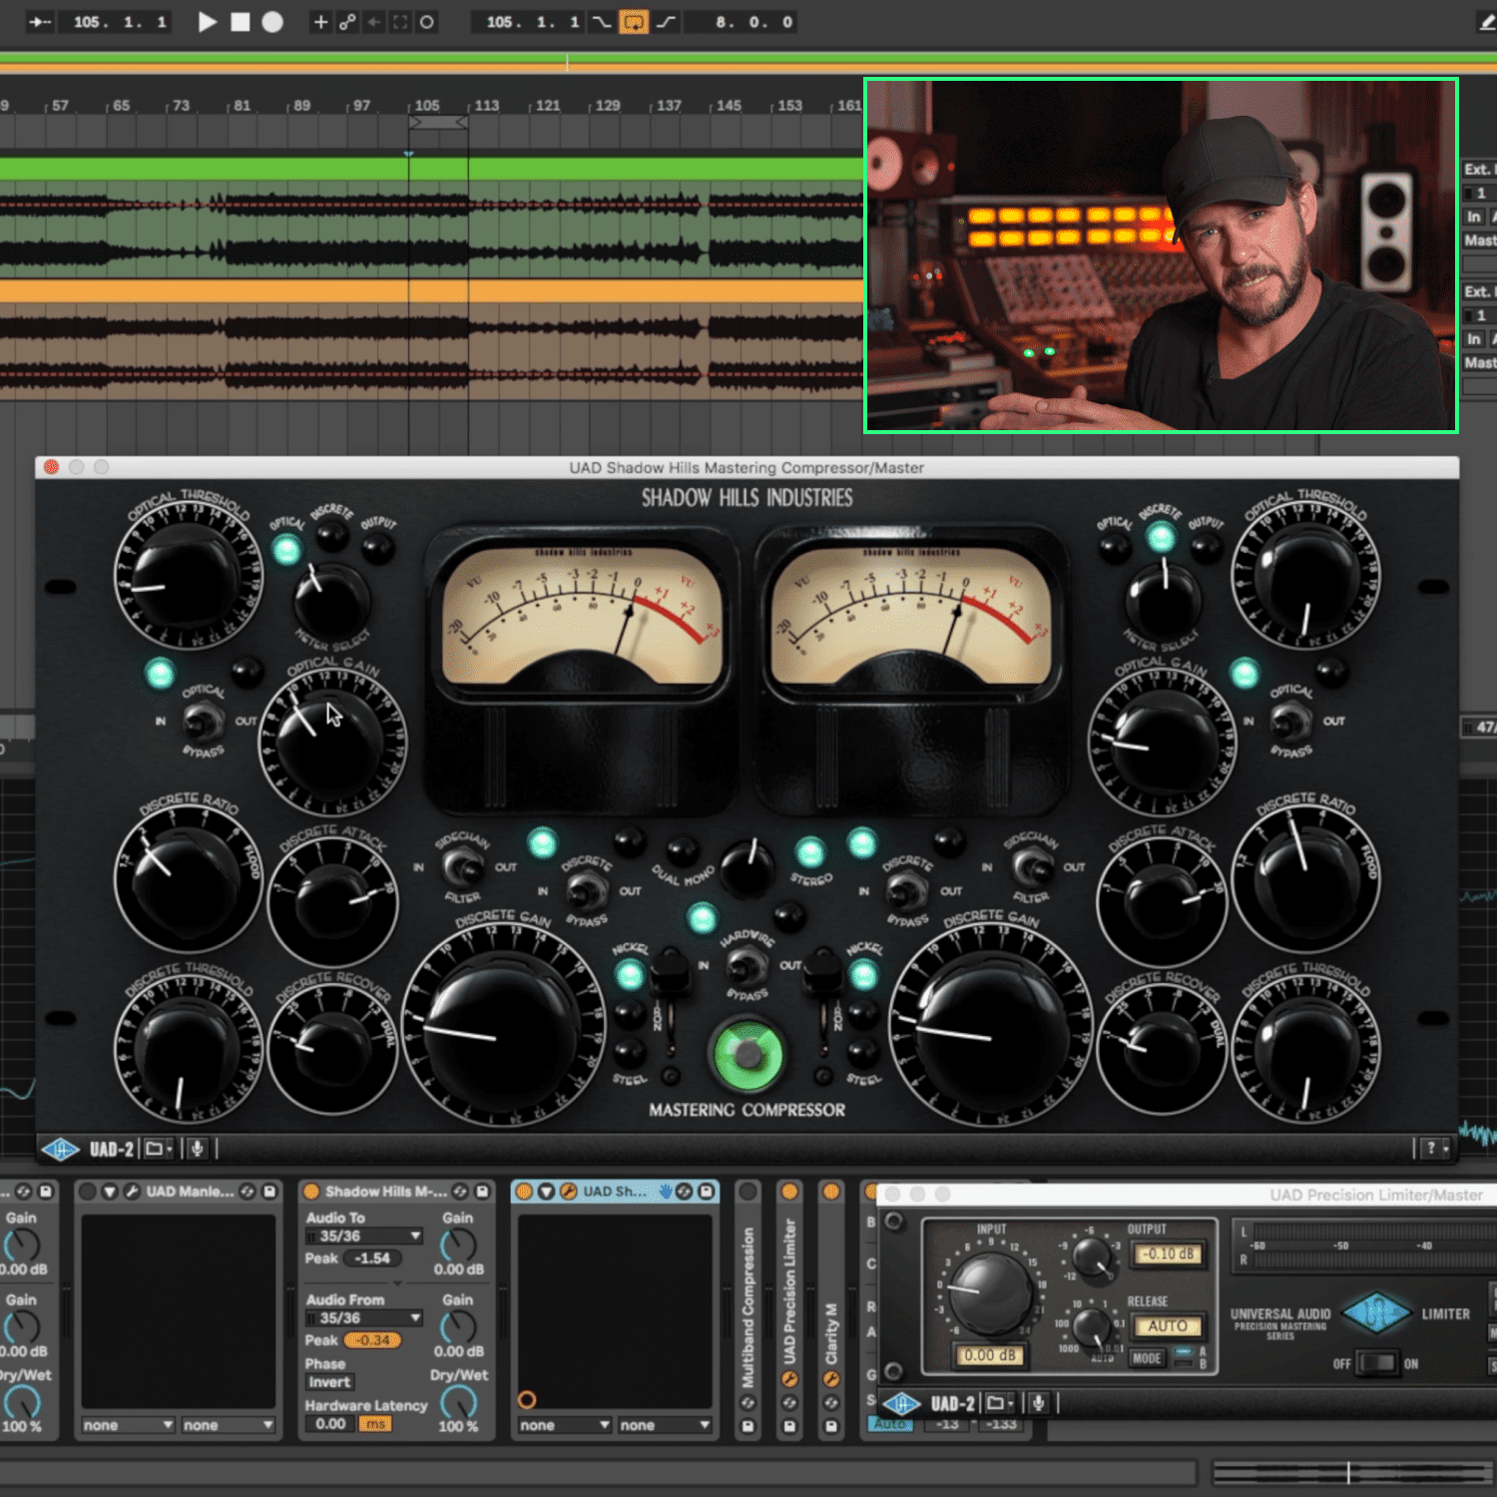Screen dimensions: 1497x1497
Task: Start playback with the transport Play button
Action: pyautogui.click(x=208, y=22)
